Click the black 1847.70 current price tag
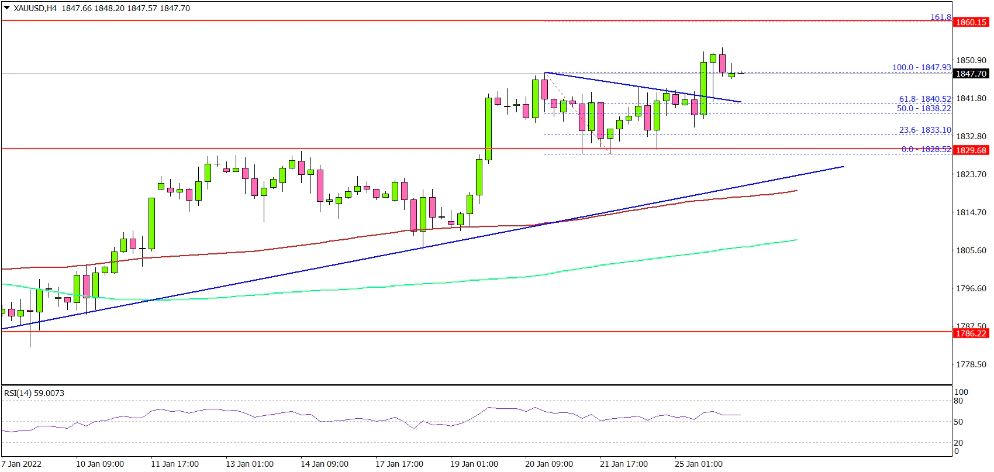994x472 pixels. coord(971,74)
